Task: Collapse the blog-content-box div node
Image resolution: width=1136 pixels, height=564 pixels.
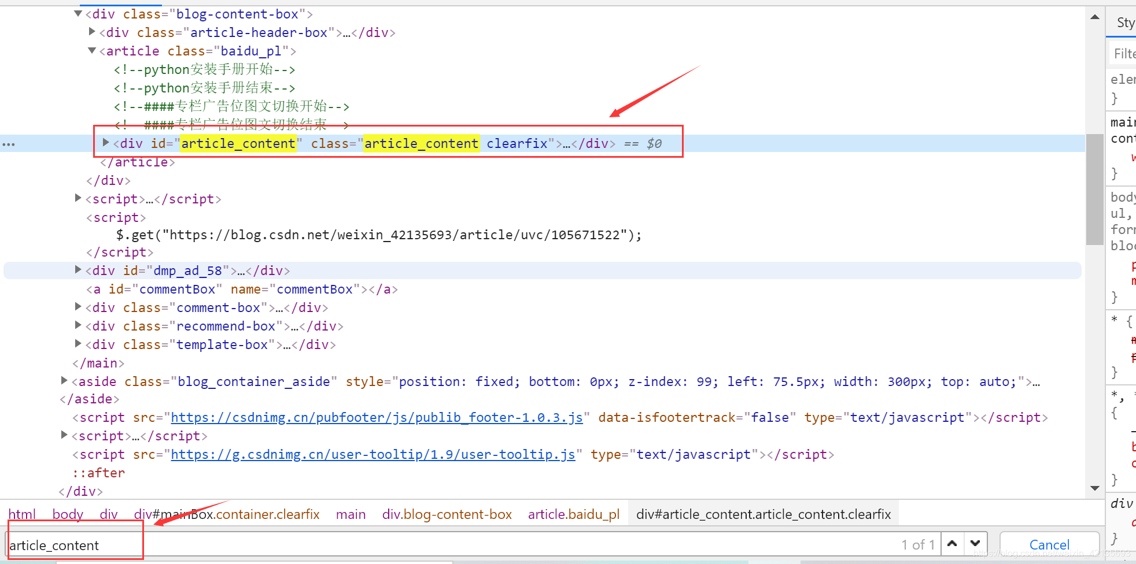Action: pyautogui.click(x=78, y=13)
